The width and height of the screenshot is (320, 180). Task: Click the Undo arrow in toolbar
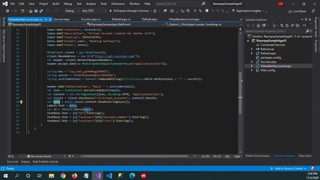(48, 11)
